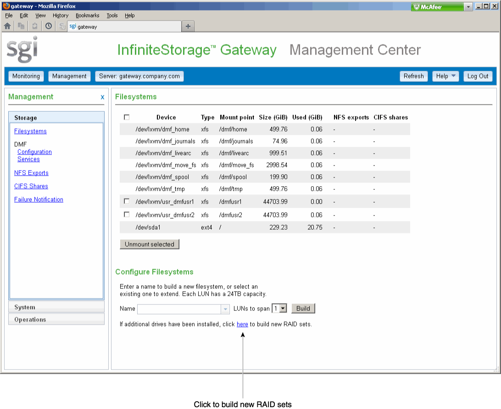
Task: Expand the System section
Action: tap(56, 307)
